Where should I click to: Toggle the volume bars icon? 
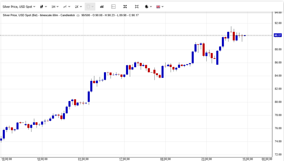[x=102, y=6]
